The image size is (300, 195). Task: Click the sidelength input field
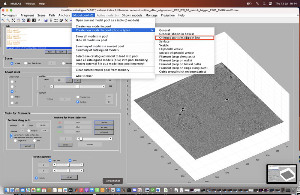(x=23, y=125)
